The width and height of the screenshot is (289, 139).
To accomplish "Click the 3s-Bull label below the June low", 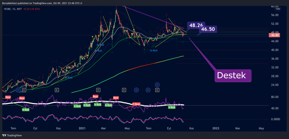I will [x=153, y=51].
